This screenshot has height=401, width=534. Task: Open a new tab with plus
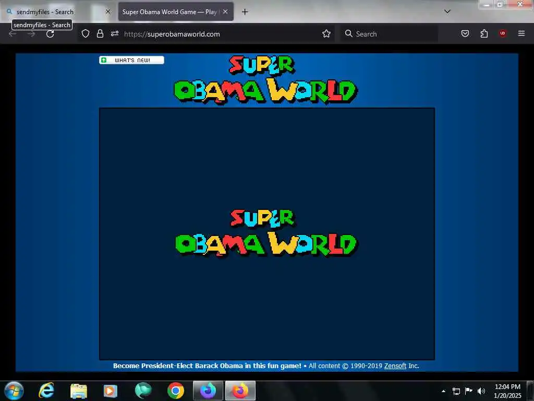pyautogui.click(x=245, y=12)
